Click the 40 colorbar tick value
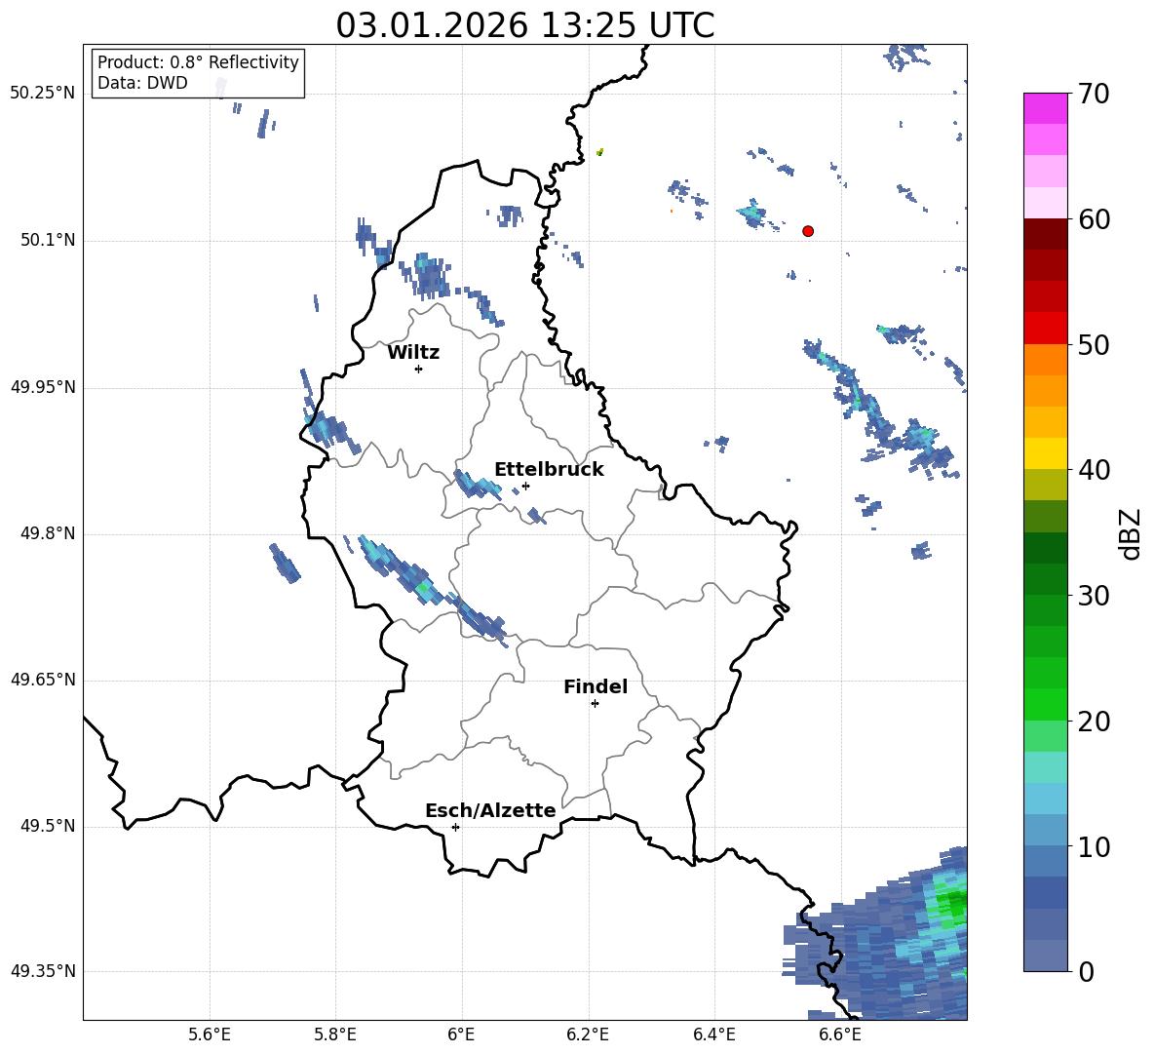This screenshot has width=1154, height=1054. [x=1094, y=470]
